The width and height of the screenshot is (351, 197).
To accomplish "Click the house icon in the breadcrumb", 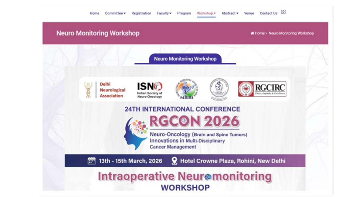I will pyautogui.click(x=252, y=33).
